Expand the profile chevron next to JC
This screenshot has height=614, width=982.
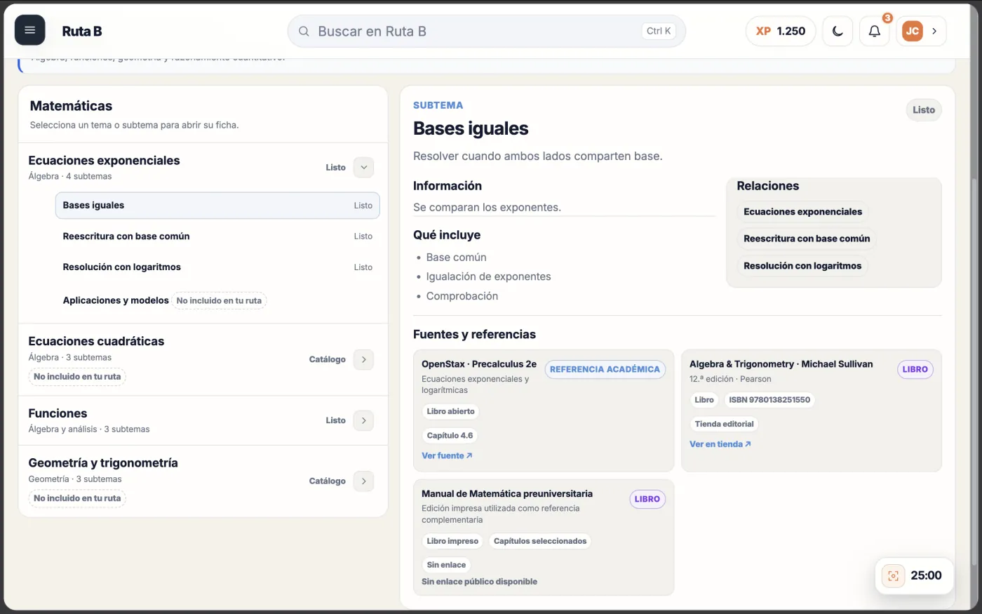[x=934, y=31]
